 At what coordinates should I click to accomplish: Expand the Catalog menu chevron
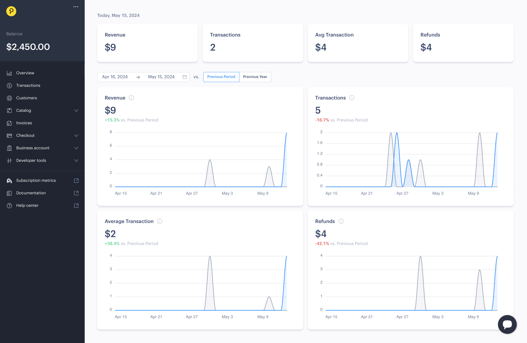click(76, 110)
